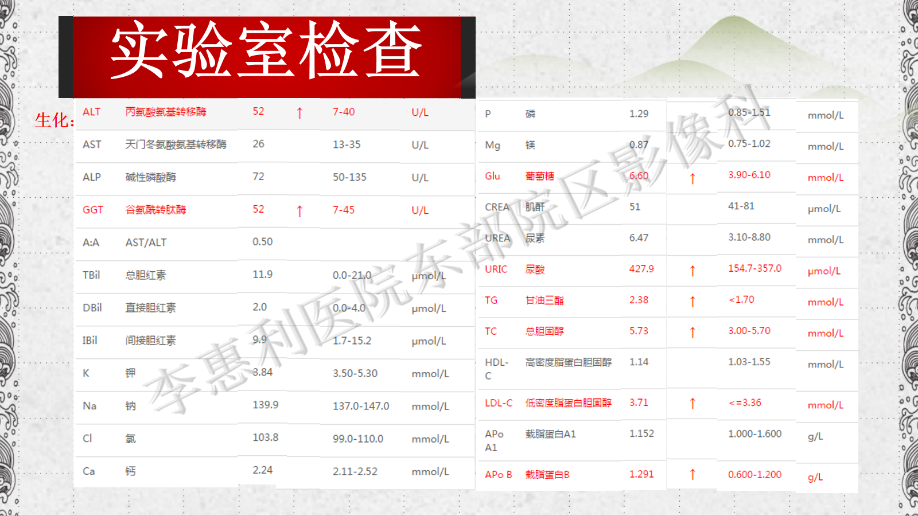The width and height of the screenshot is (918, 516).
Task: Click the 碱性磷酸酶 test name
Action: pos(151,177)
